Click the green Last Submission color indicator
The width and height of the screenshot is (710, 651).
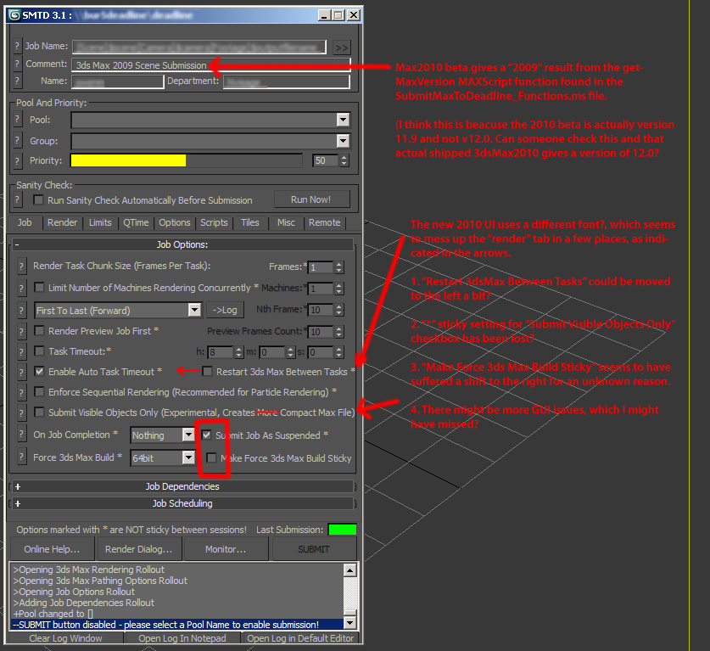pos(343,530)
